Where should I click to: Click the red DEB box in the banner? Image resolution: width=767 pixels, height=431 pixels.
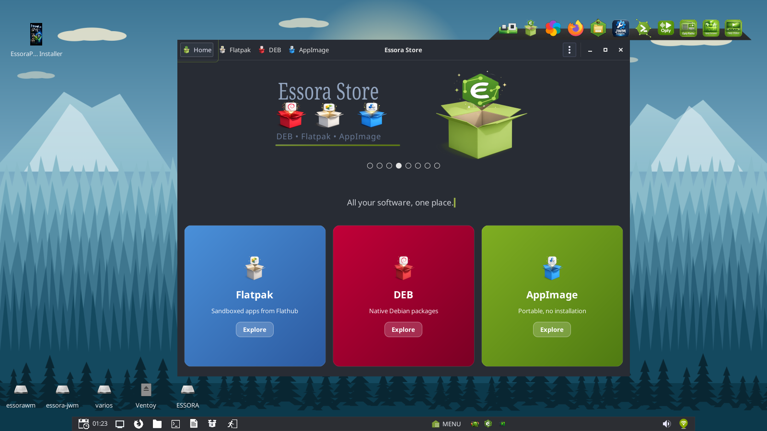[x=291, y=115]
